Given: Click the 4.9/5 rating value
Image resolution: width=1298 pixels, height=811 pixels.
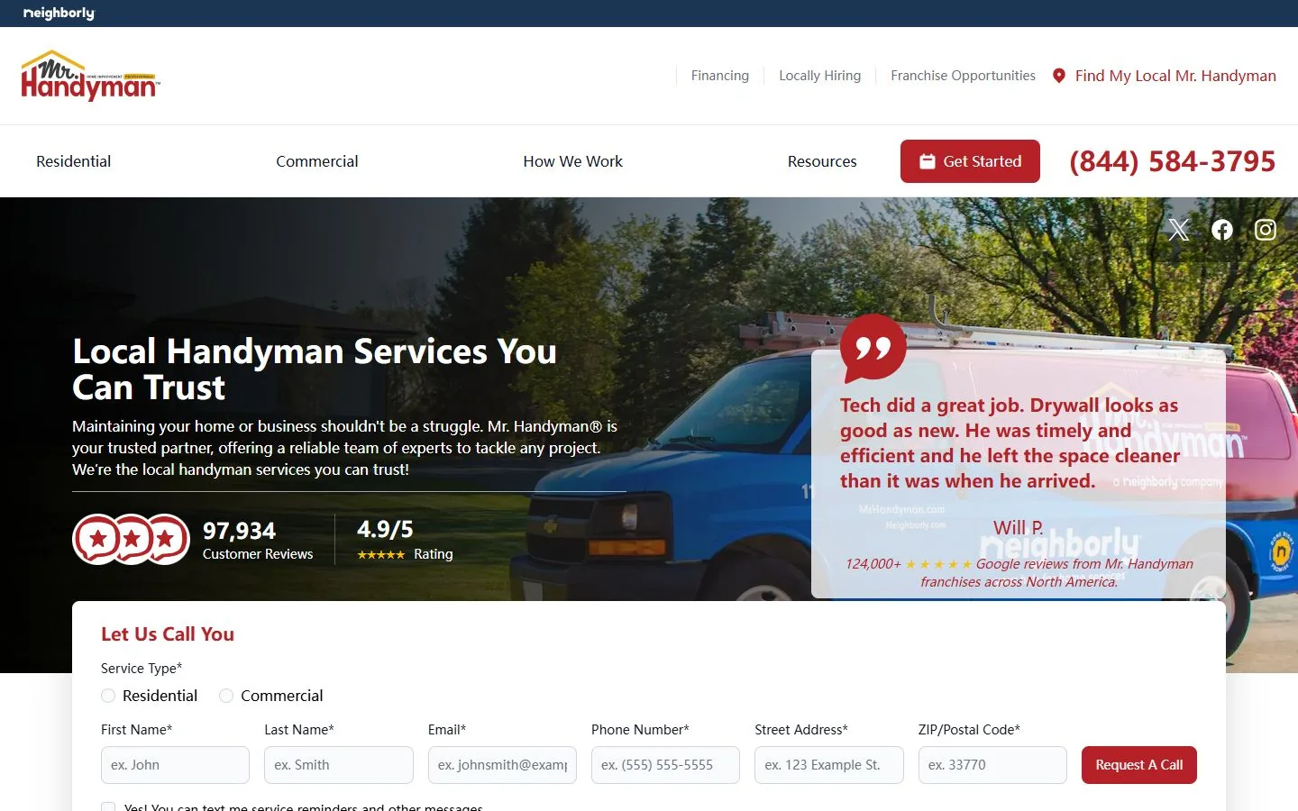Looking at the screenshot, I should 385,529.
